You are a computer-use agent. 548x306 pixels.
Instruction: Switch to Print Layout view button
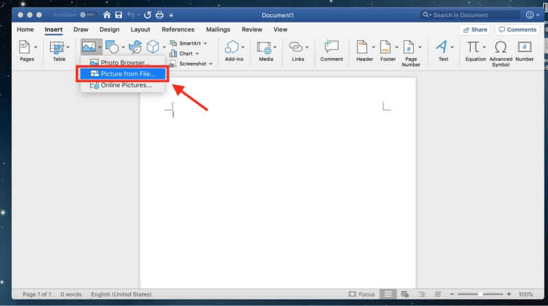click(388, 294)
